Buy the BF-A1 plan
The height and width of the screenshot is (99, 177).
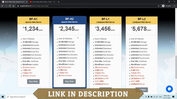pos(33,81)
